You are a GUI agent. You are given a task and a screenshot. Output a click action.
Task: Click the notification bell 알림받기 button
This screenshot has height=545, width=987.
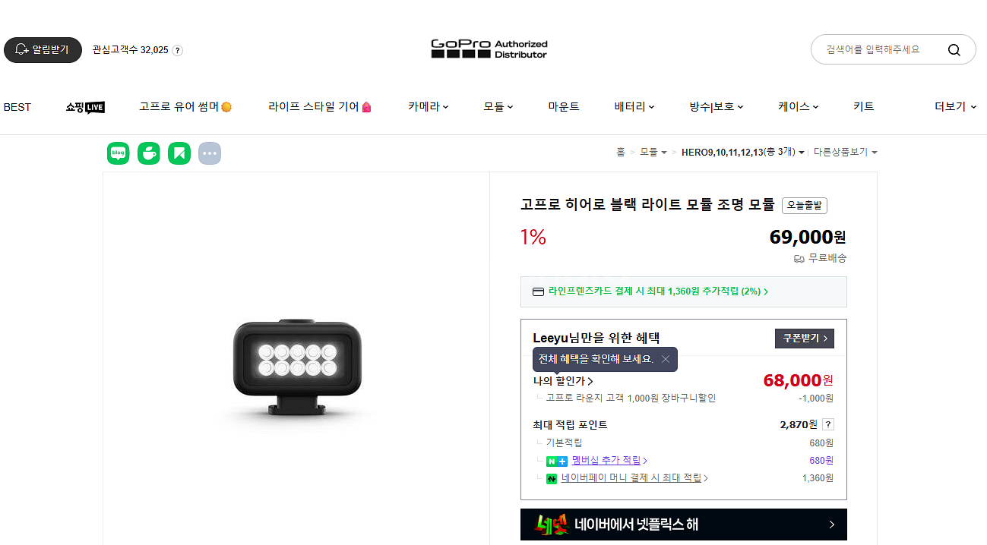click(43, 50)
